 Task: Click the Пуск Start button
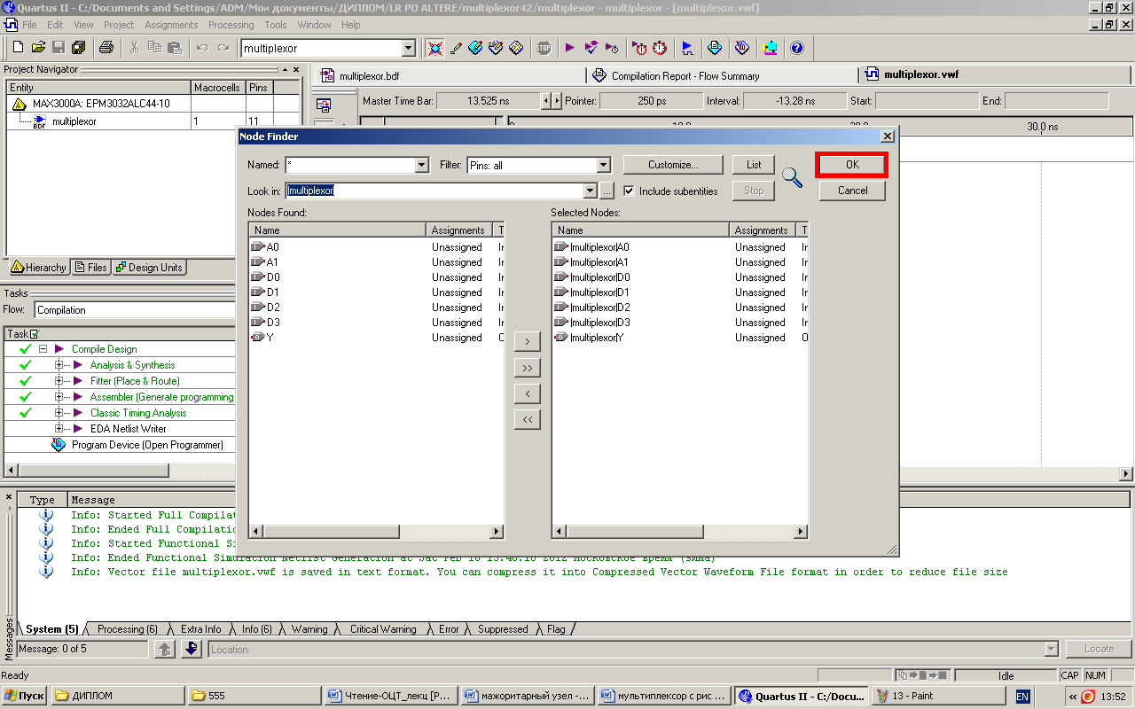click(25, 696)
